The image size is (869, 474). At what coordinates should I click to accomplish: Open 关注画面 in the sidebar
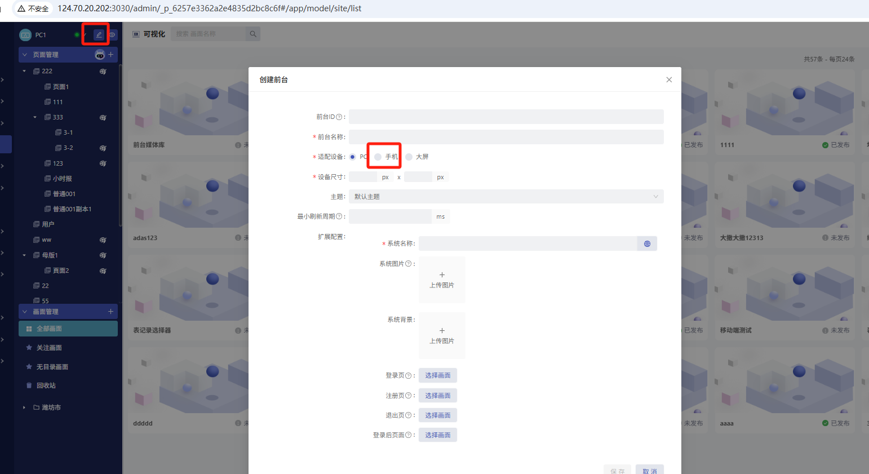[49, 348]
